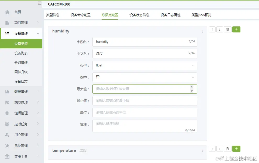The width and height of the screenshot is (259, 163).
Task: Open 分组管理 in the sidebar
Action: coord(21,63)
